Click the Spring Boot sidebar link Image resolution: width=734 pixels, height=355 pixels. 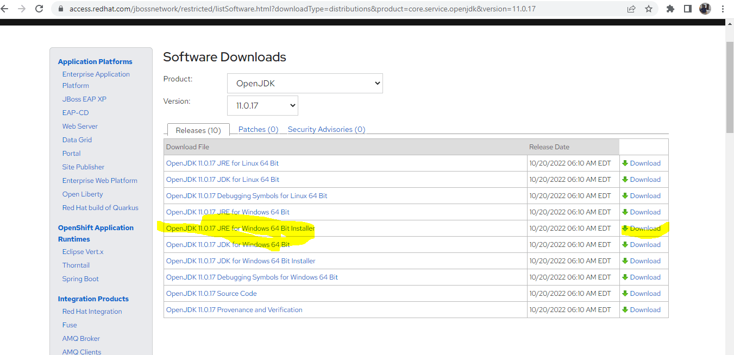[80, 278]
